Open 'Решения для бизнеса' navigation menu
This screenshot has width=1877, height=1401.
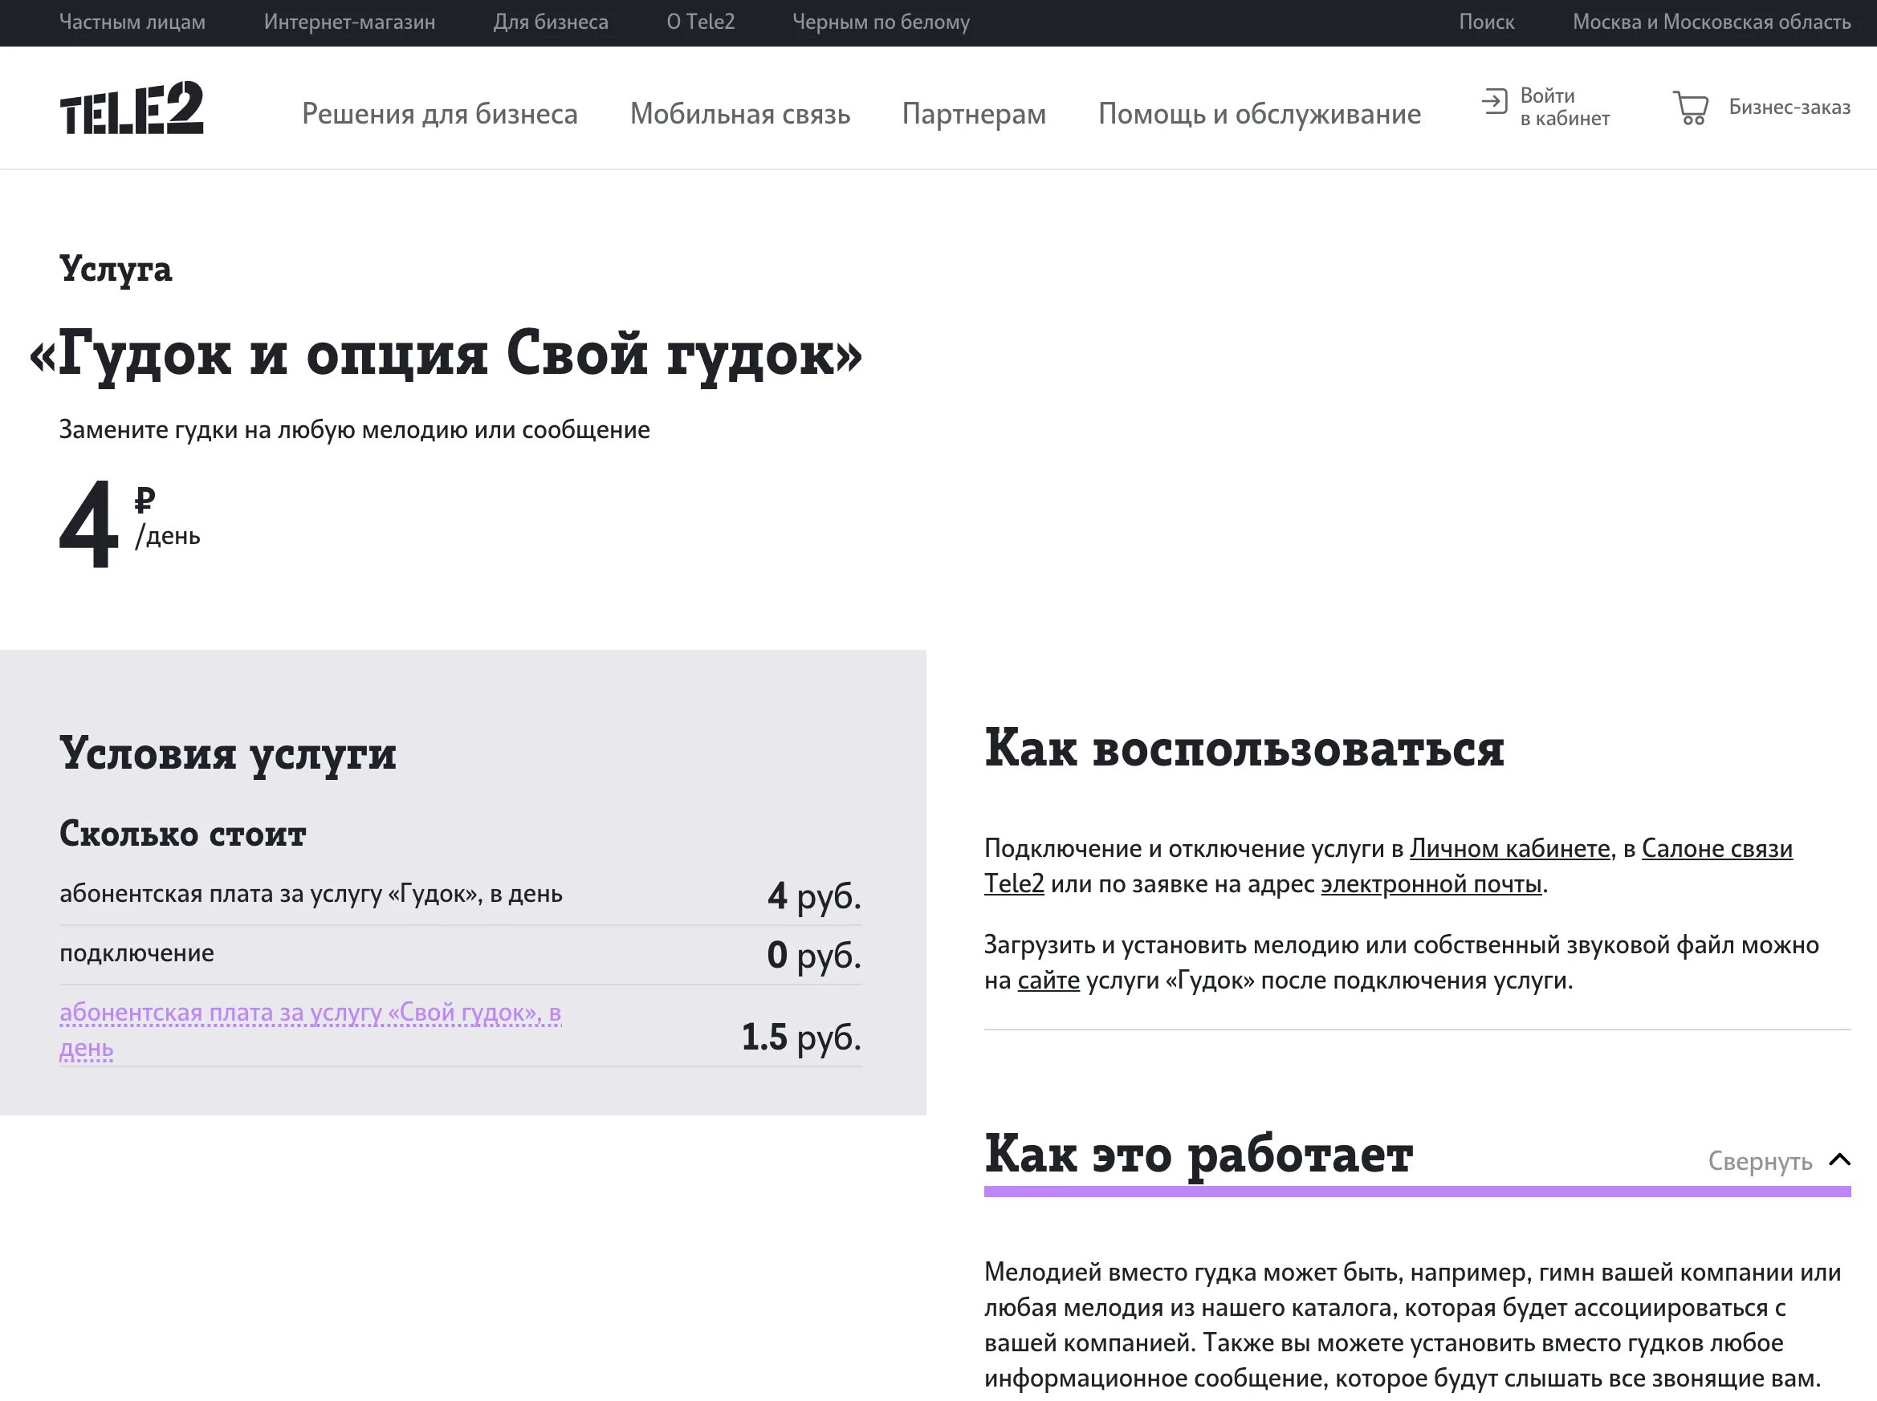440,114
